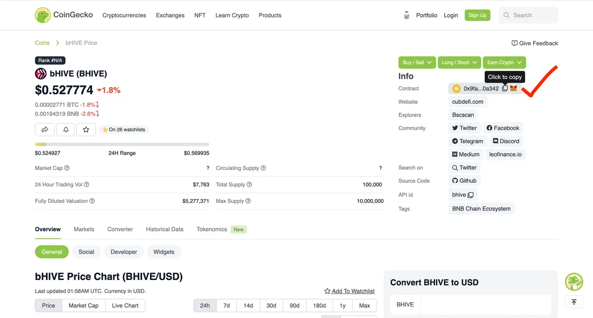
Task: Copy the bhive API id icon
Action: [x=471, y=195]
